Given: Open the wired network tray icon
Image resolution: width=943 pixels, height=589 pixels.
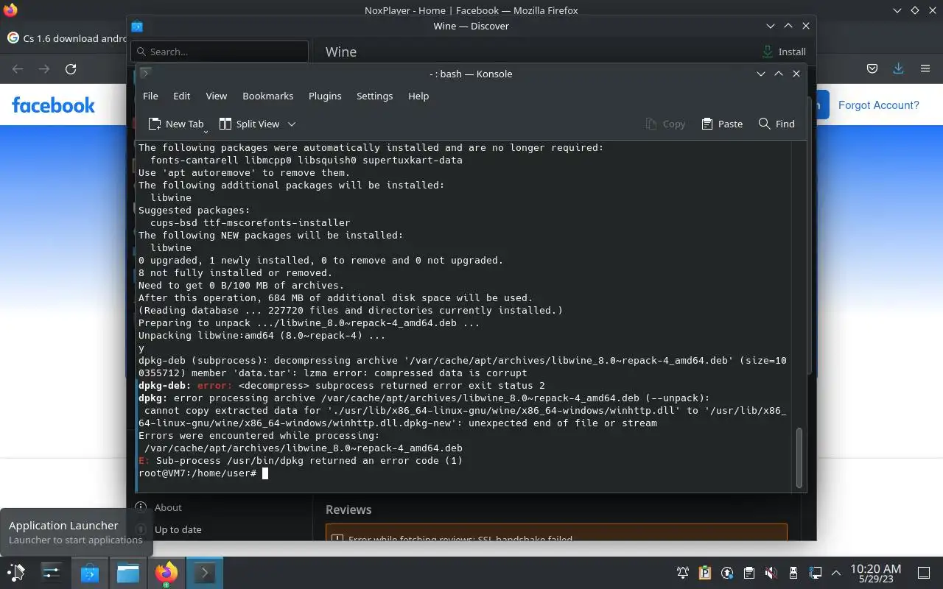Looking at the screenshot, I should (815, 573).
